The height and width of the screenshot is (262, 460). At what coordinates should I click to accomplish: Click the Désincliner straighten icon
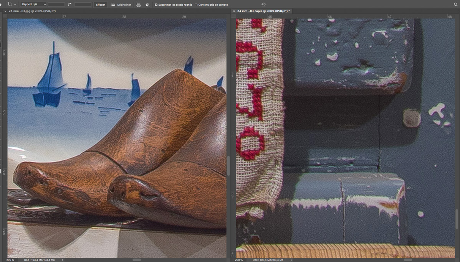tap(113, 5)
